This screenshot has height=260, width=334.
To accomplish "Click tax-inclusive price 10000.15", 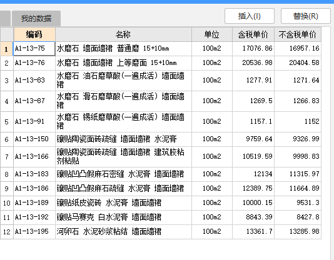I will click(x=253, y=203).
